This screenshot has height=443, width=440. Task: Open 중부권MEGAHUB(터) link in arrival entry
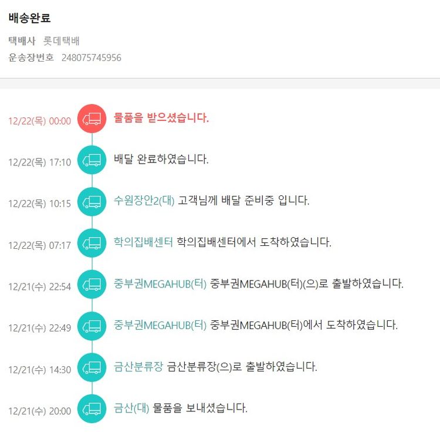point(160,325)
